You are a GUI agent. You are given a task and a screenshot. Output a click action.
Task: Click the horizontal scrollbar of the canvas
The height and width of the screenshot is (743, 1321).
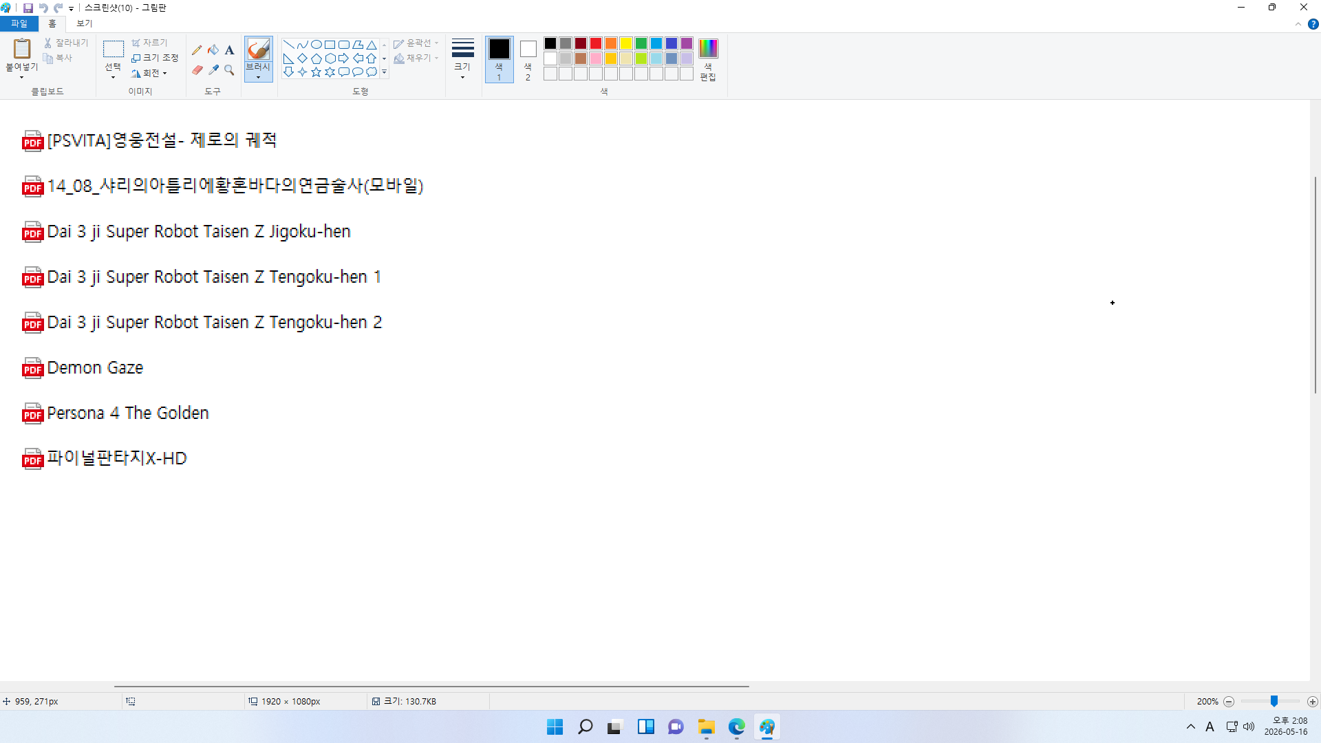click(x=431, y=687)
